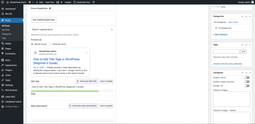Toggle the Disable VPI switch

(247, 86)
